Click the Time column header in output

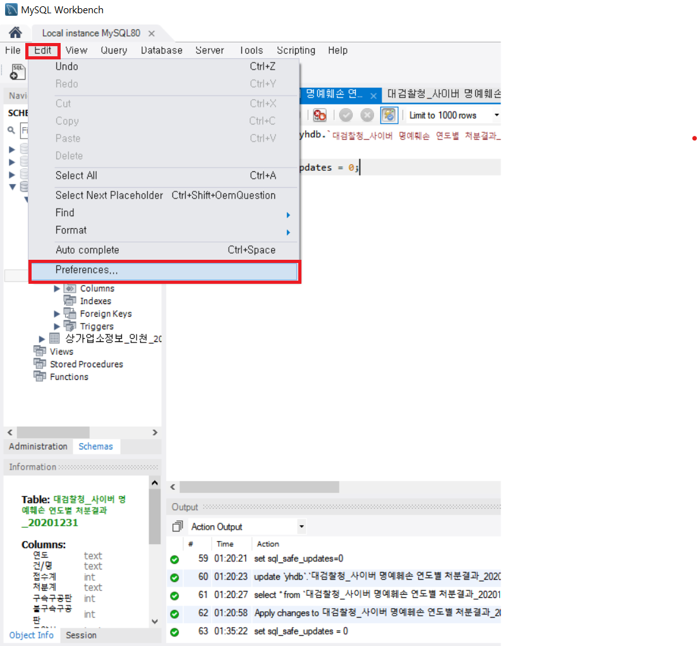pyautogui.click(x=225, y=544)
